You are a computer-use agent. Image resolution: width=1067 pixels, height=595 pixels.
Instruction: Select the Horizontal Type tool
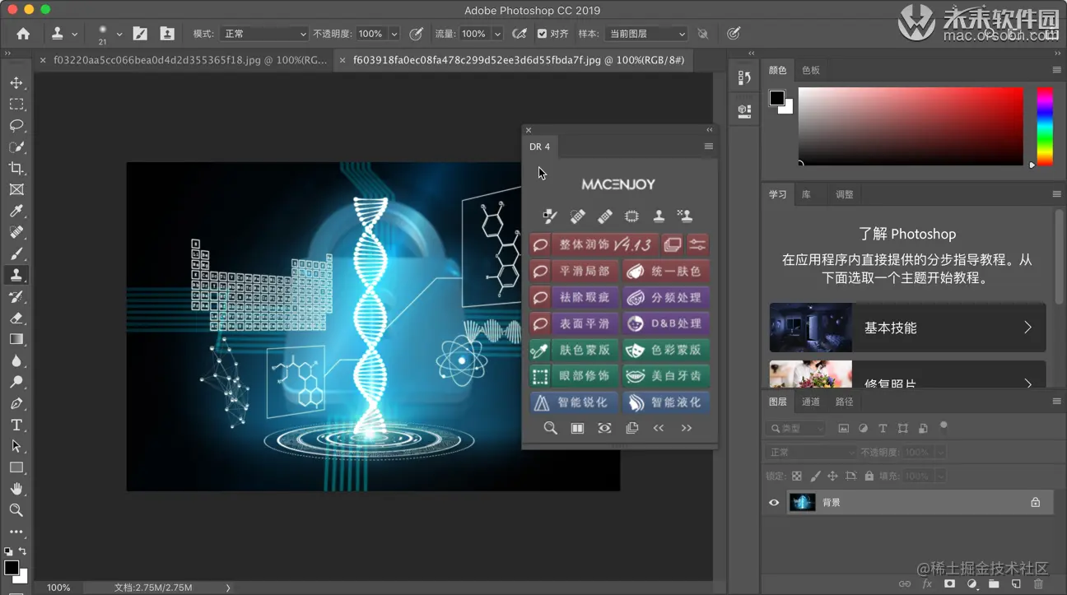click(x=16, y=425)
